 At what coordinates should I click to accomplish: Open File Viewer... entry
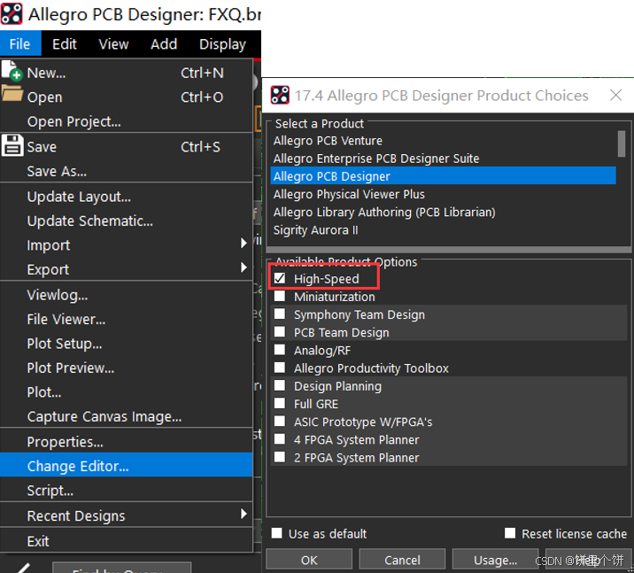(x=126, y=319)
